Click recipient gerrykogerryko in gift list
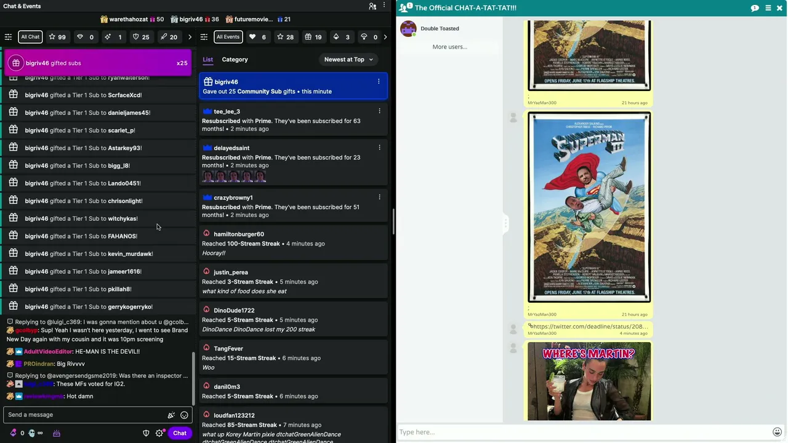 [130, 307]
